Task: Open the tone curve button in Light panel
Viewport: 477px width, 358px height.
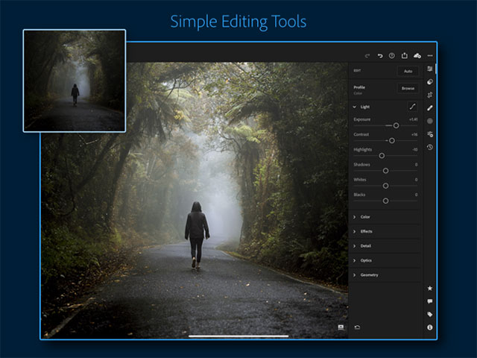Action: tap(411, 107)
